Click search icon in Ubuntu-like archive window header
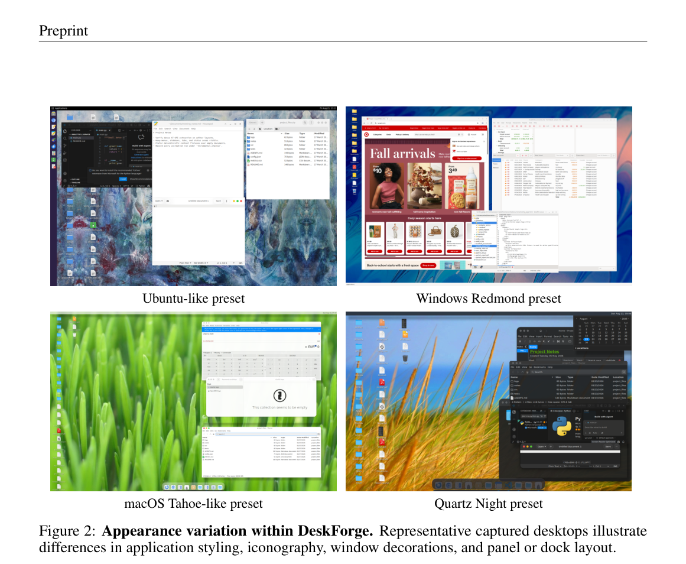The width and height of the screenshot is (686, 564). click(x=305, y=122)
